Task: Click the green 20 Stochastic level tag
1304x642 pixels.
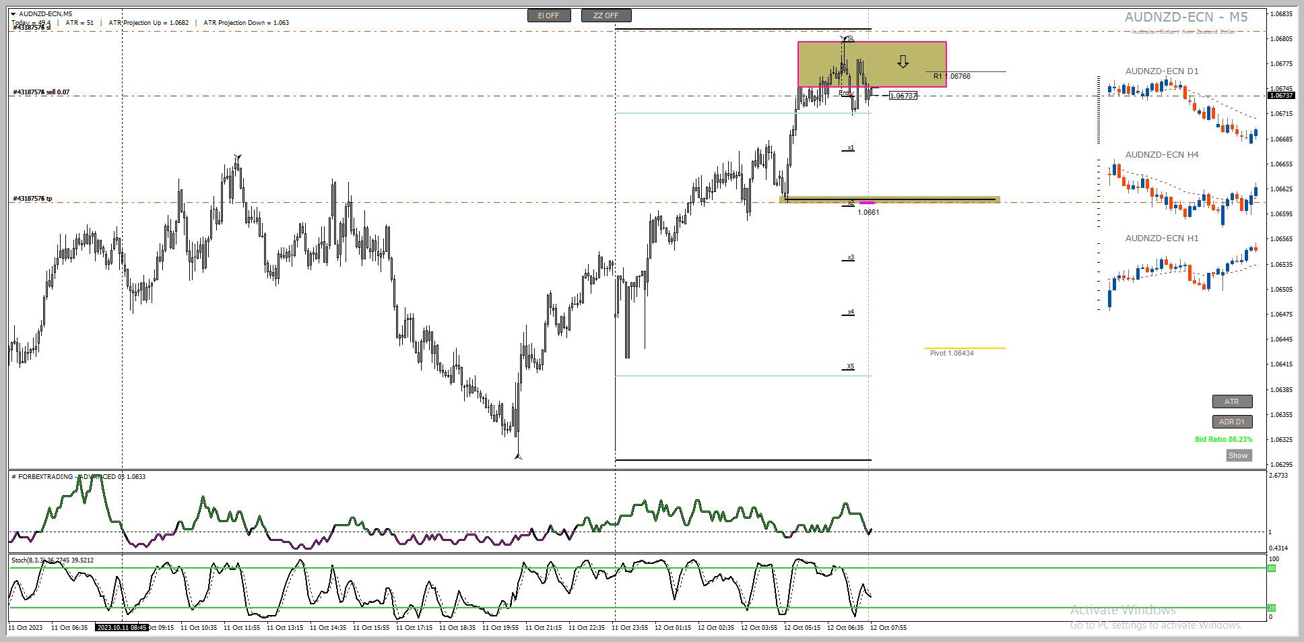Action: 1272,608
